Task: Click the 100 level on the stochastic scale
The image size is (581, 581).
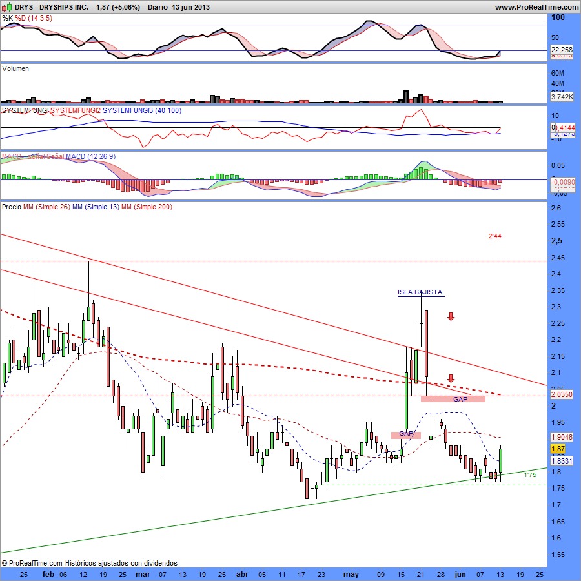Action: pos(558,17)
